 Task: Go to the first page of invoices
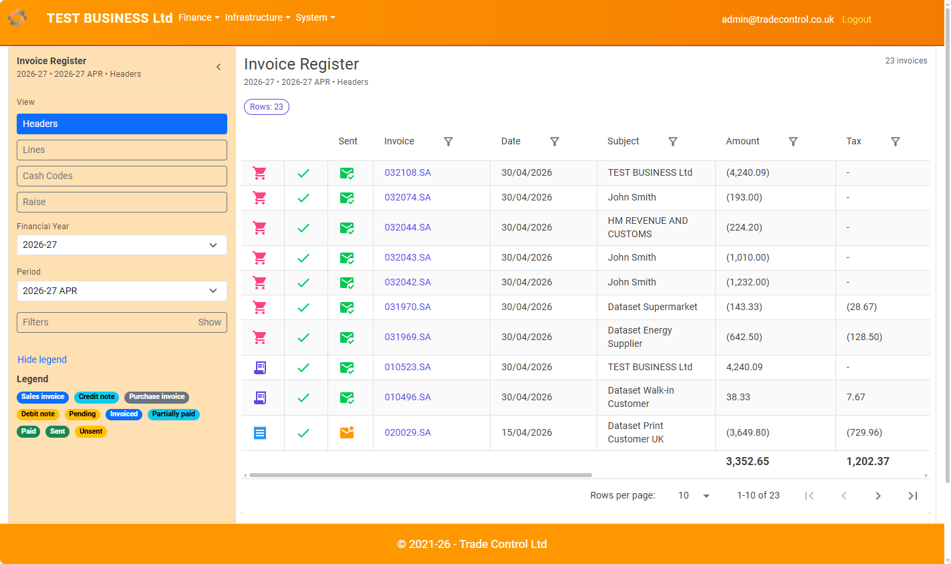click(x=809, y=496)
